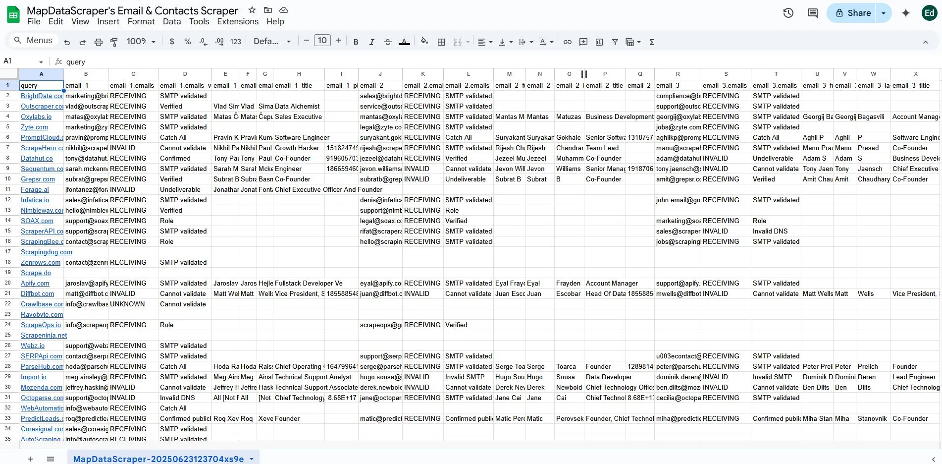Open Google Sheets home icon
942x464 pixels.
click(x=13, y=15)
